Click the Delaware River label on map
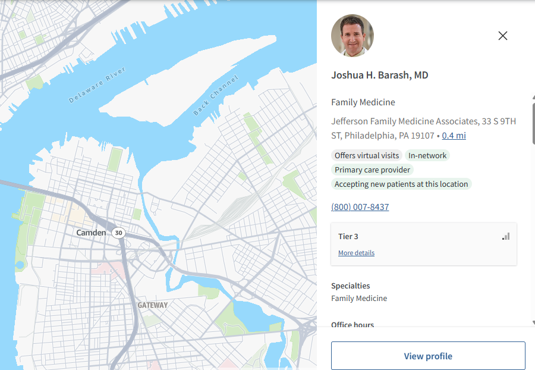This screenshot has width=535, height=370. (x=97, y=84)
